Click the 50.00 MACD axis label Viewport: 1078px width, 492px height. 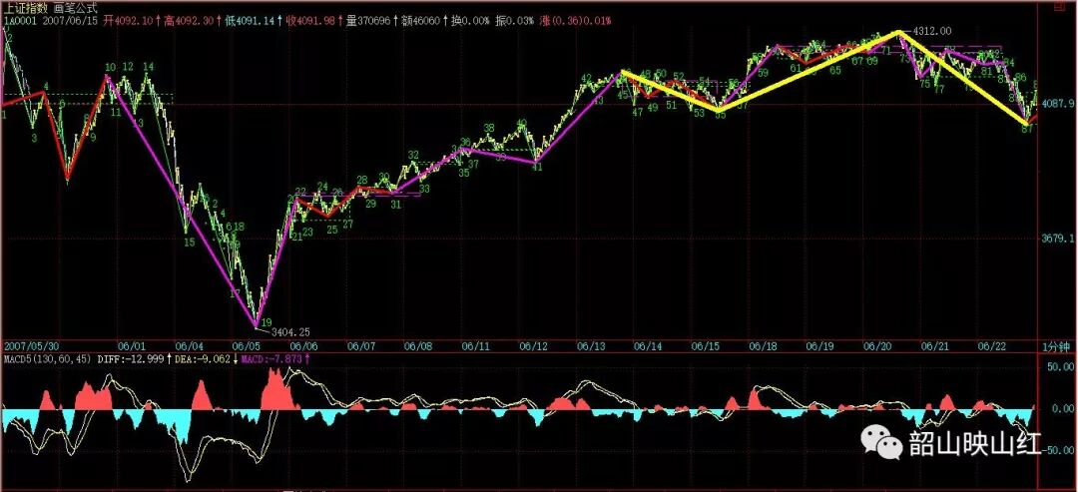[1061, 367]
